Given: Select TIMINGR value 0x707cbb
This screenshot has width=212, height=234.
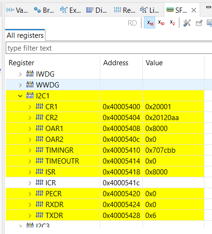Looking at the screenshot, I should (x=160, y=150).
